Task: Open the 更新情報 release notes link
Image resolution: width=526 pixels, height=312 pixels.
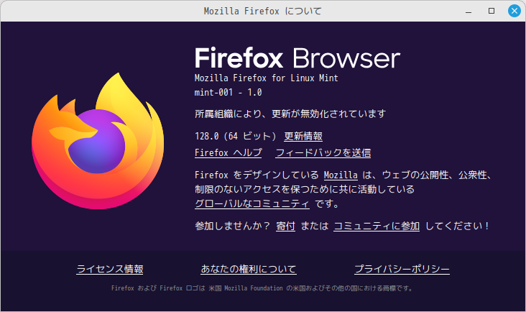Action: pyautogui.click(x=303, y=136)
